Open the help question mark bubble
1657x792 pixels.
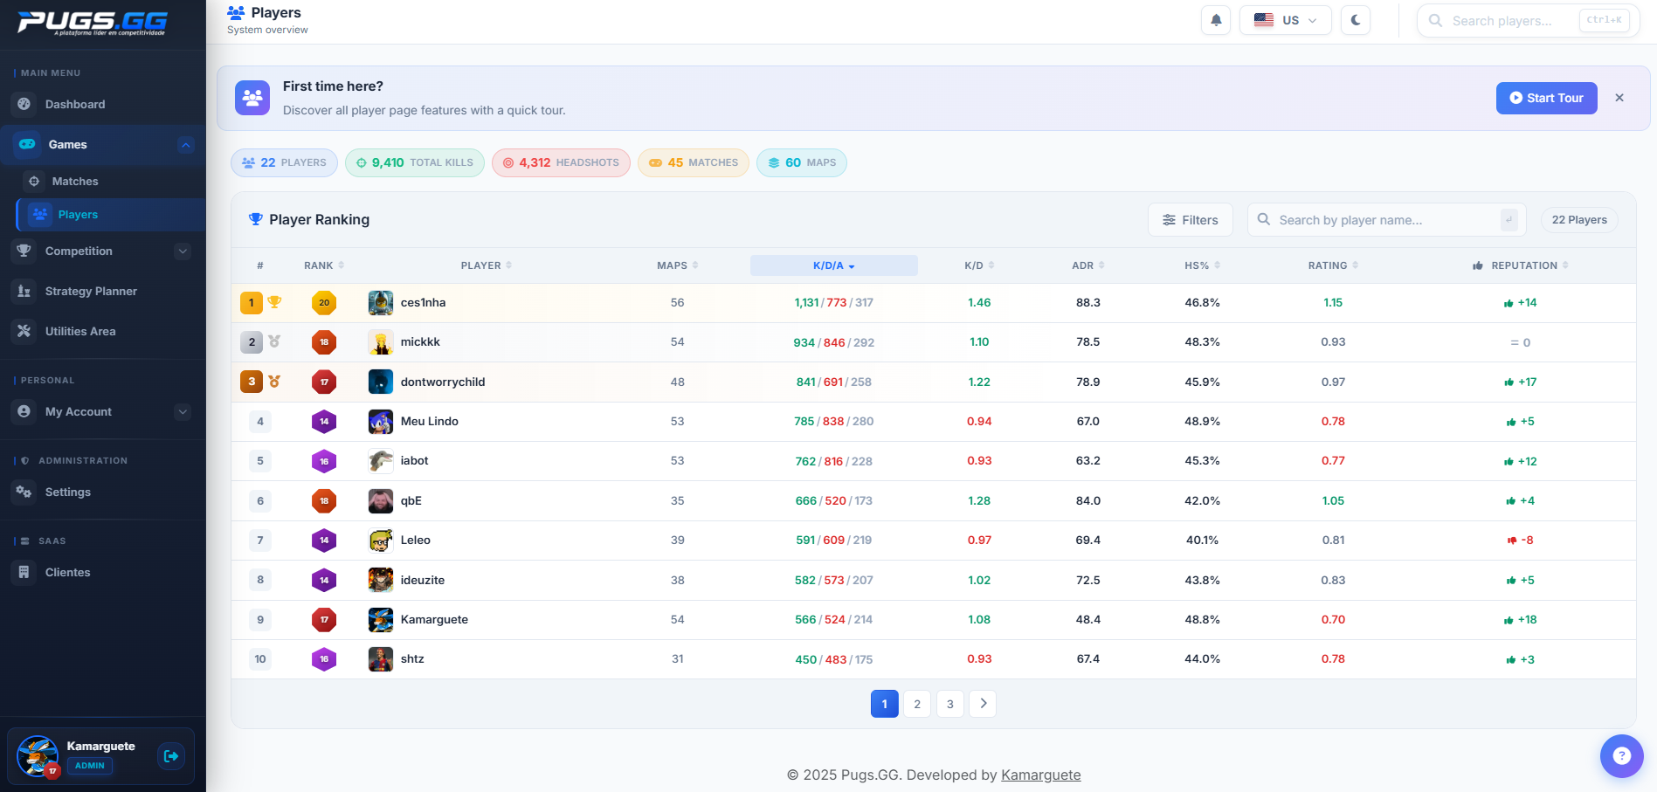point(1621,755)
